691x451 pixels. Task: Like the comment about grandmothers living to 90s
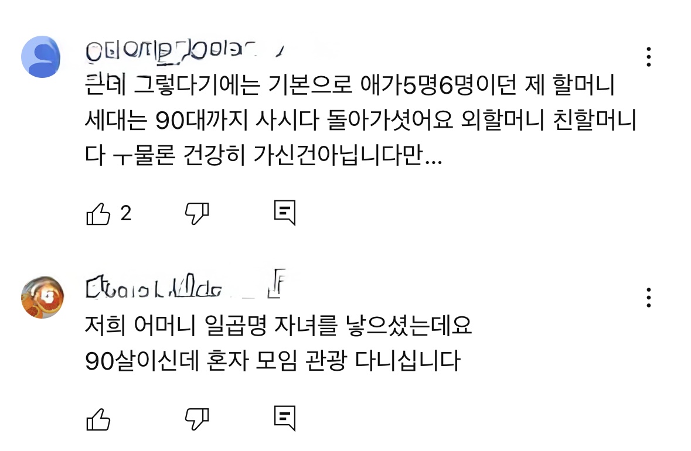tap(98, 214)
